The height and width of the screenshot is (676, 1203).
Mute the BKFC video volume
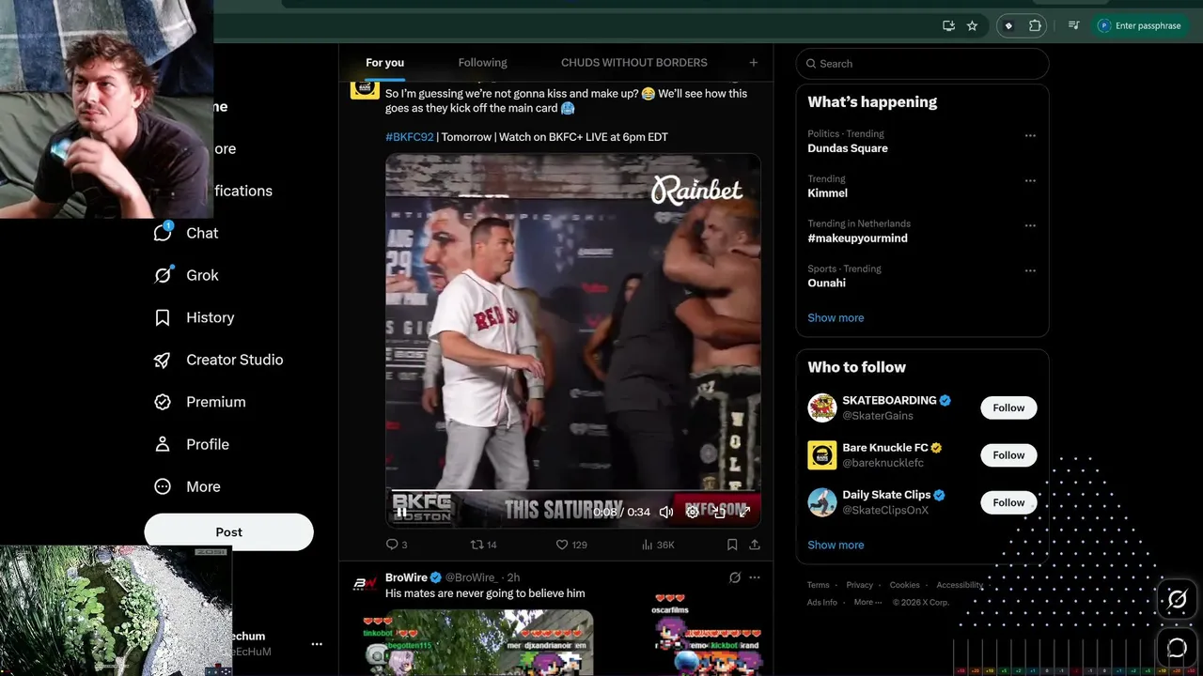666,512
